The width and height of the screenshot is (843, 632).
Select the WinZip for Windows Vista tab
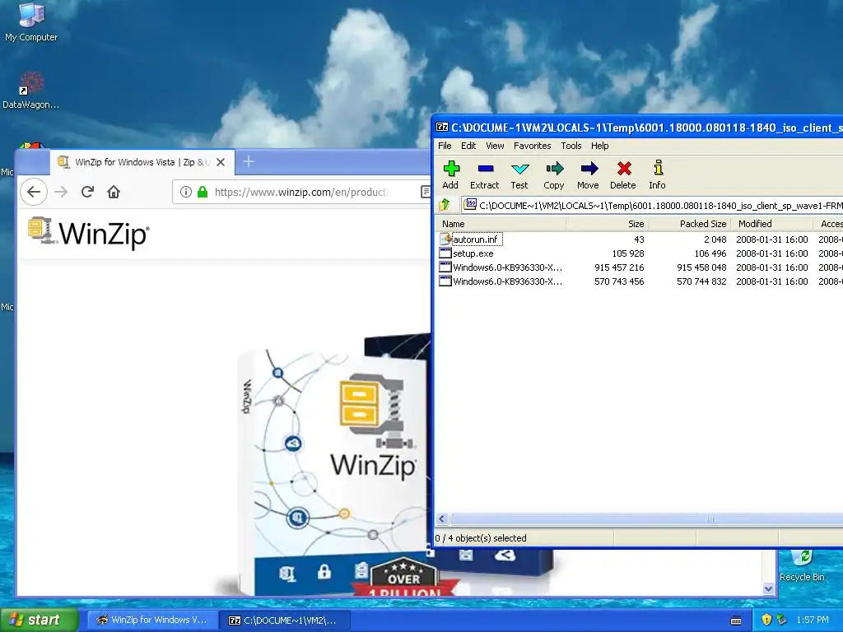(142, 162)
